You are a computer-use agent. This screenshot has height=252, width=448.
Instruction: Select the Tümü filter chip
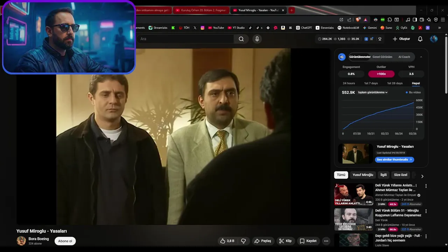341,175
